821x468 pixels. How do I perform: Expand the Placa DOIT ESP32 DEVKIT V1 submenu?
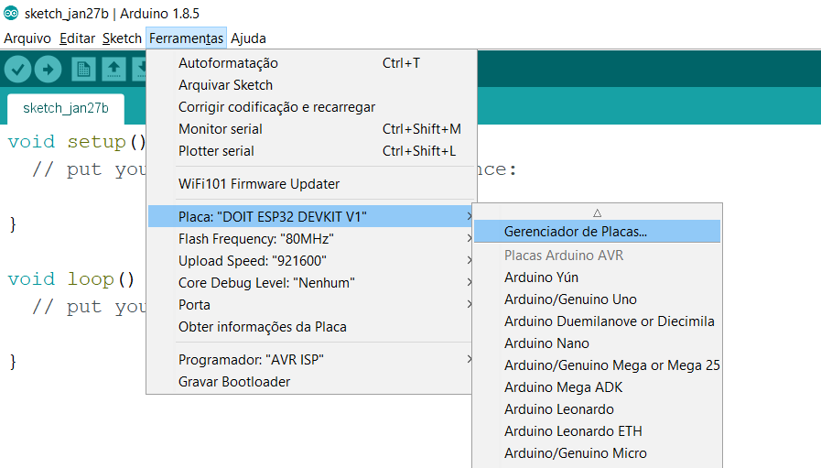pyautogui.click(x=311, y=216)
